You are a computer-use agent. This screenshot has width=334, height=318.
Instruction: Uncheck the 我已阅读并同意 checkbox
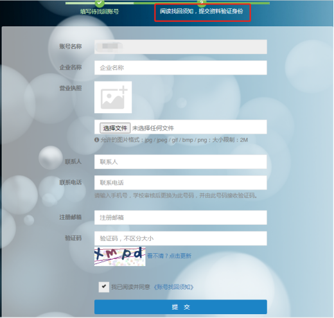pyautogui.click(x=104, y=287)
